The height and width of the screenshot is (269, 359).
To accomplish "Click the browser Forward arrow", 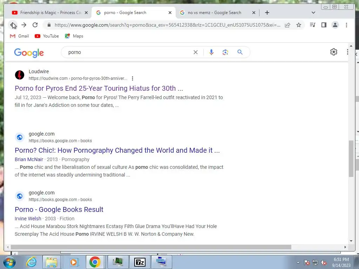I will 24,25.
